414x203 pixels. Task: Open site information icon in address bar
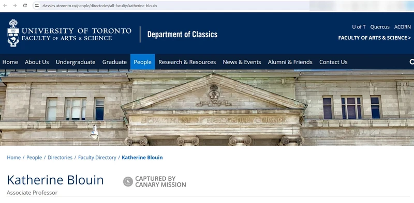(x=37, y=6)
